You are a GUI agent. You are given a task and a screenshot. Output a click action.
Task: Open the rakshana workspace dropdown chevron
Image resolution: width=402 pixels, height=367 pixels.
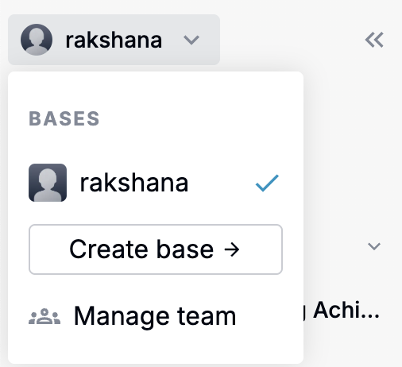coord(191,40)
